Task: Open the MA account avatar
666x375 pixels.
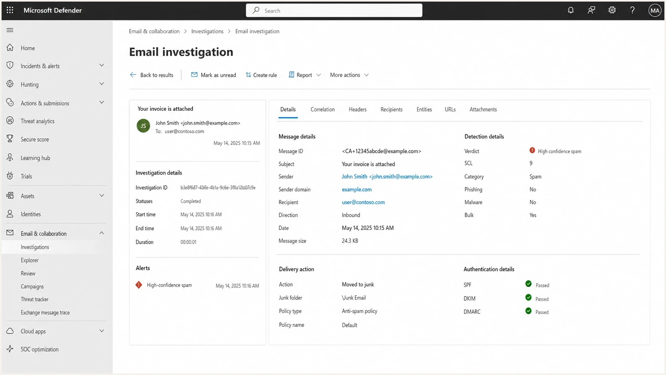Action: tap(655, 10)
